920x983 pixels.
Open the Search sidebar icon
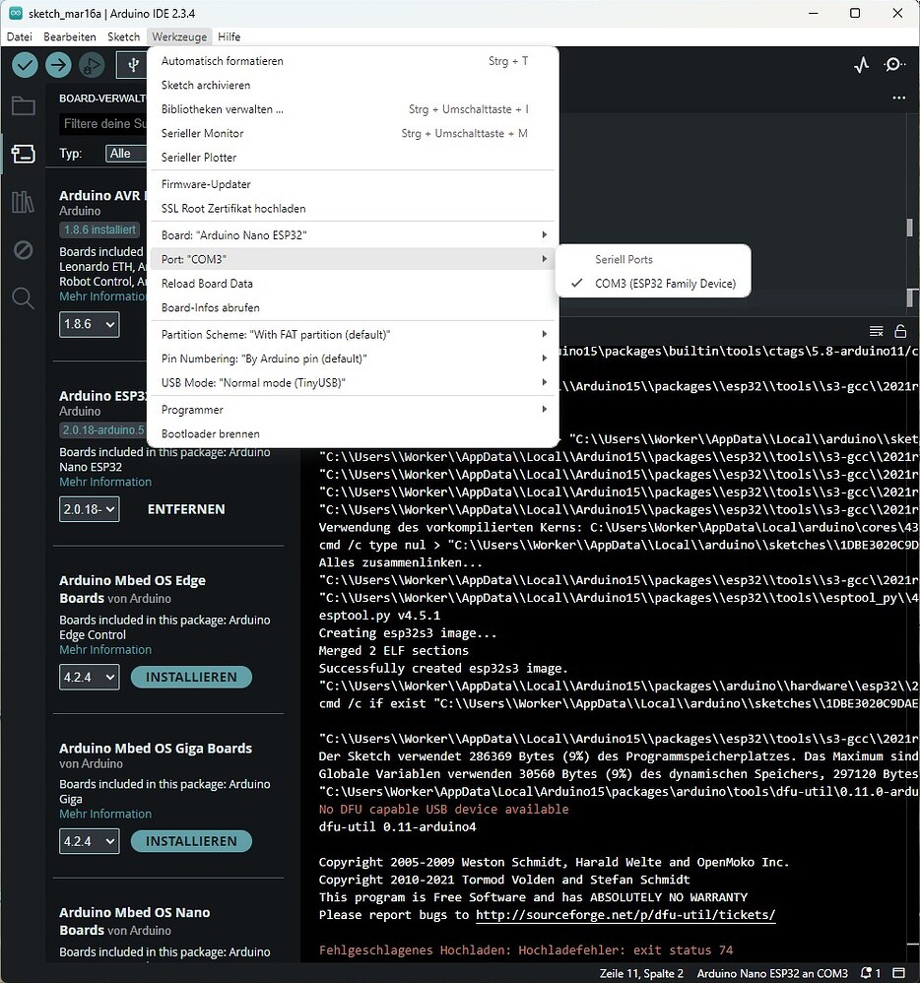(x=24, y=298)
